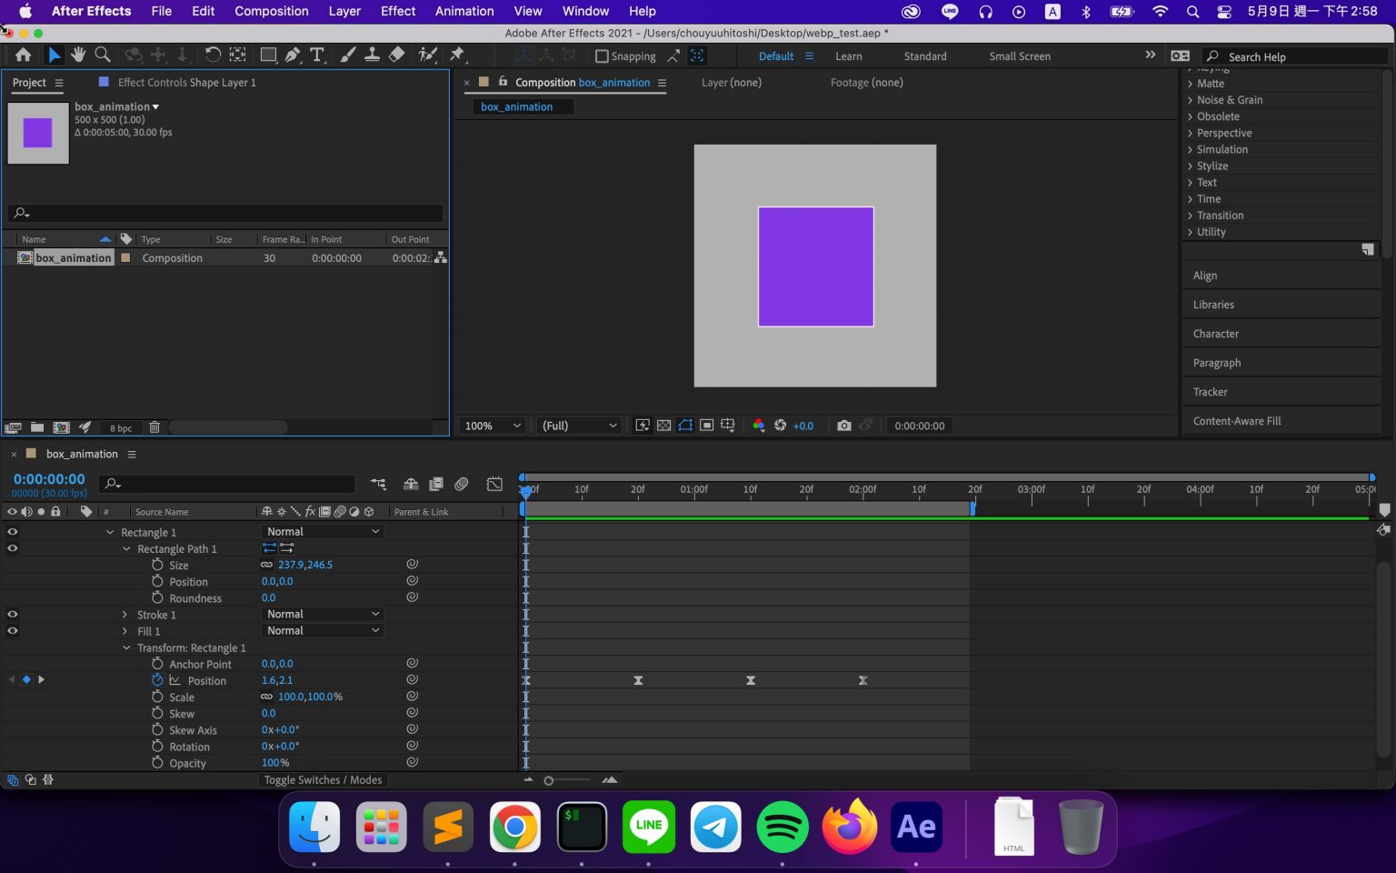The width and height of the screenshot is (1396, 873).
Task: Switch to the Learn workspace
Action: [x=848, y=56]
